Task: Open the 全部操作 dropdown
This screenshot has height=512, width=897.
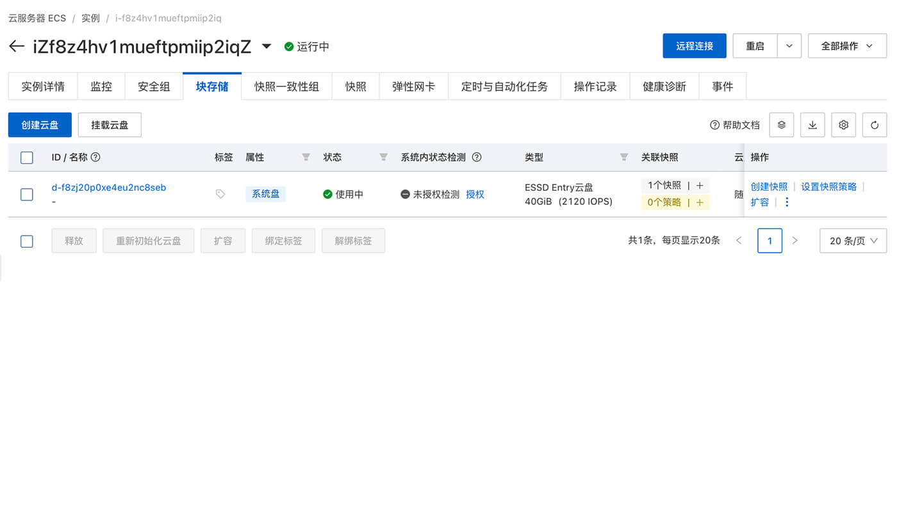Action: point(848,46)
